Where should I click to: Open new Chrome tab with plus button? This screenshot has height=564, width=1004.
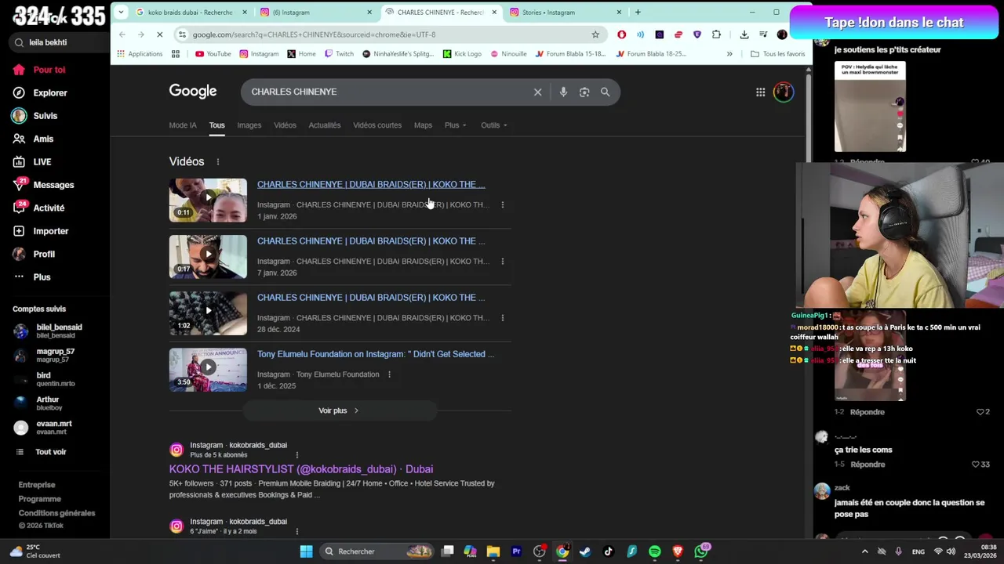638,12
